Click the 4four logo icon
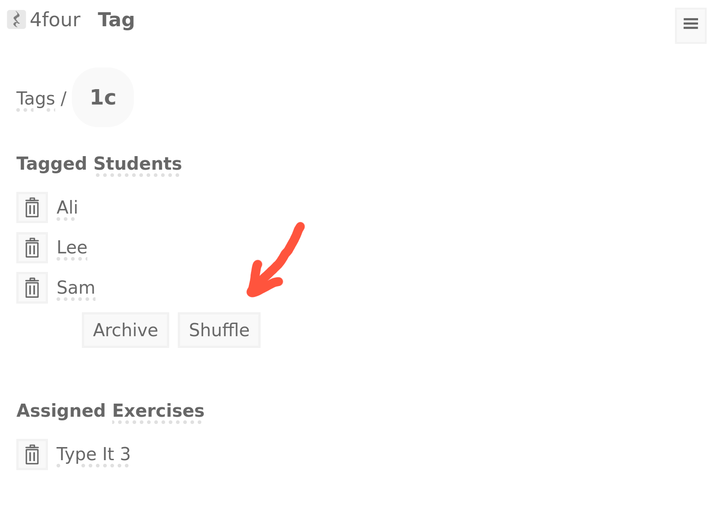Viewport: 713px width, 519px height. [x=16, y=19]
